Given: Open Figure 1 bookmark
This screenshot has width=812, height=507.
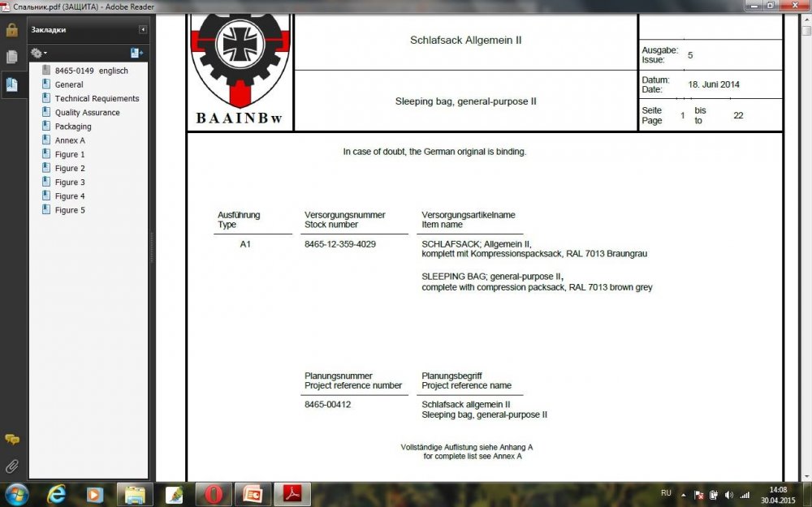Looking at the screenshot, I should click(69, 154).
